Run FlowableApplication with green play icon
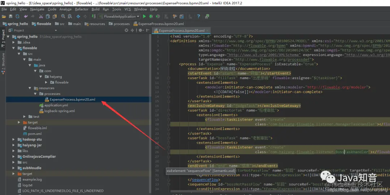Screen dimensions: 390x195 click(144, 16)
